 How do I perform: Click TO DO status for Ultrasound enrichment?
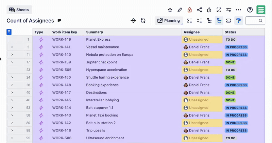(x=231, y=138)
